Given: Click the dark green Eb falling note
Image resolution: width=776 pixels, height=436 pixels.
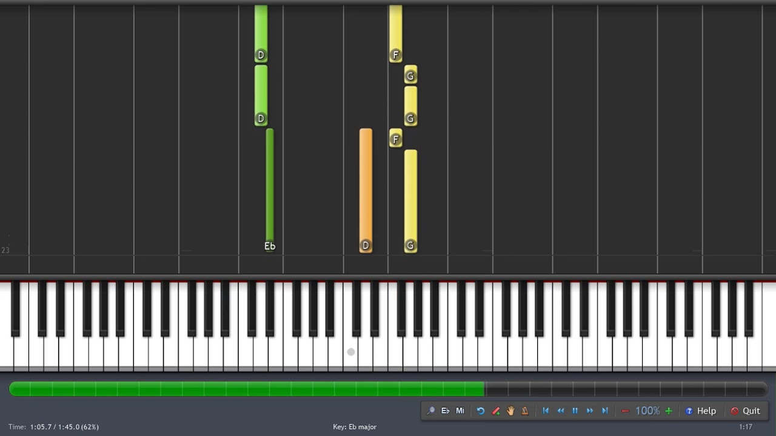Looking at the screenshot, I should pyautogui.click(x=270, y=190).
